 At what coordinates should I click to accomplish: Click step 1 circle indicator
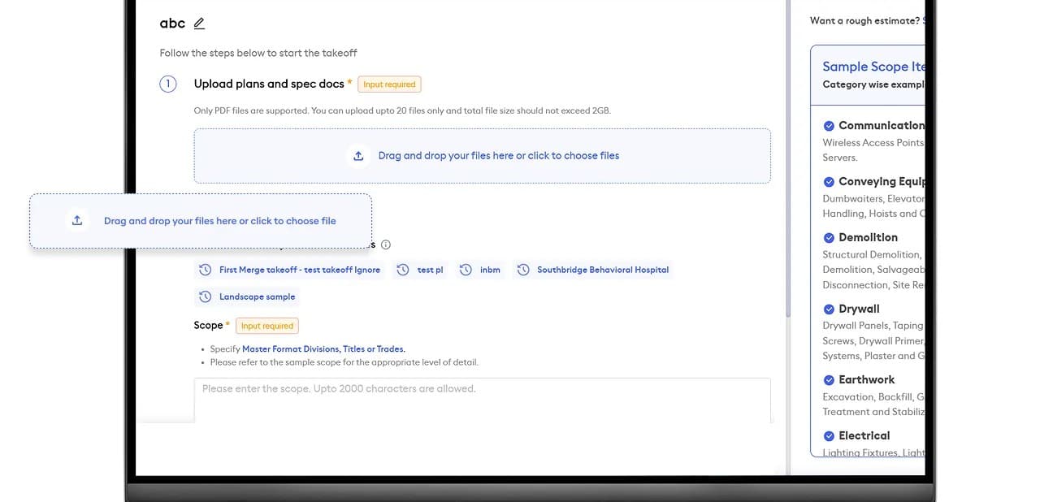click(x=168, y=84)
